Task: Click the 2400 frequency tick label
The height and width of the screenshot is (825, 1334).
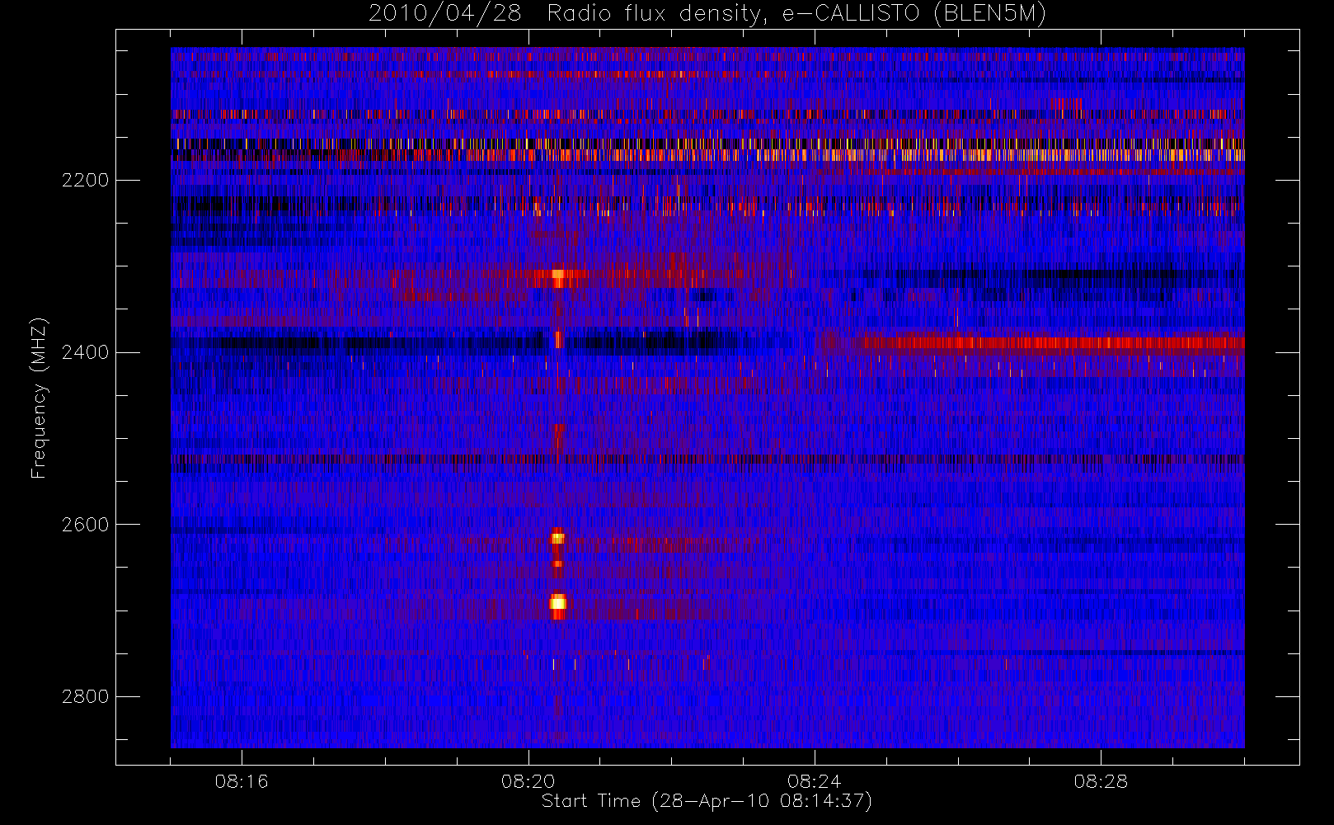Action: (86, 352)
